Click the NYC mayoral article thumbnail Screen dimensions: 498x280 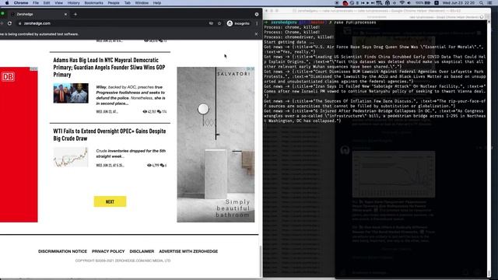pos(71,93)
